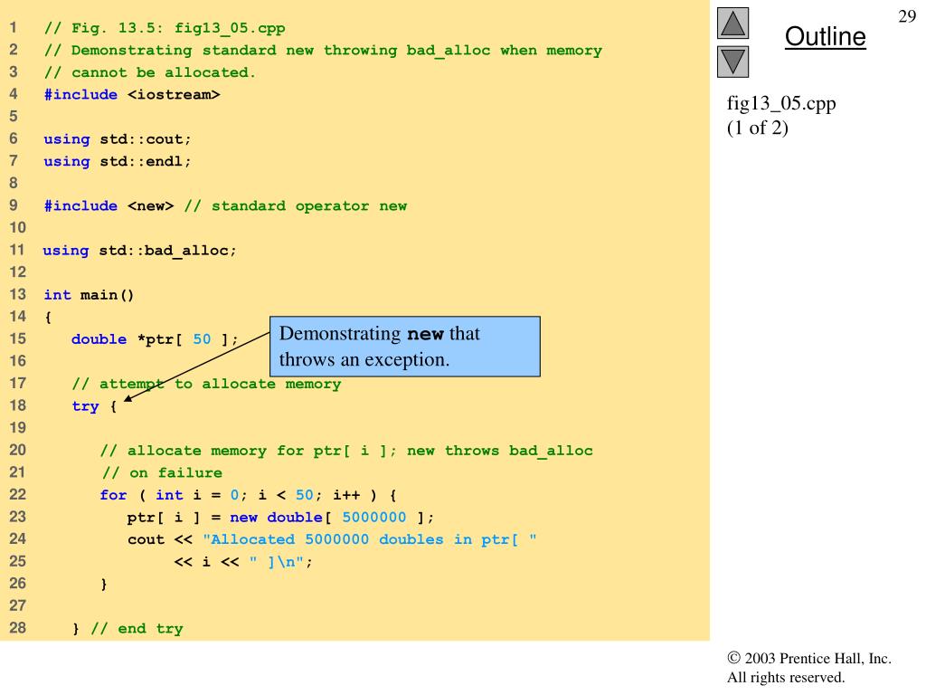926x695 pixels.
Task: Click comment '// cannot be allocated.'
Action: (x=150, y=72)
